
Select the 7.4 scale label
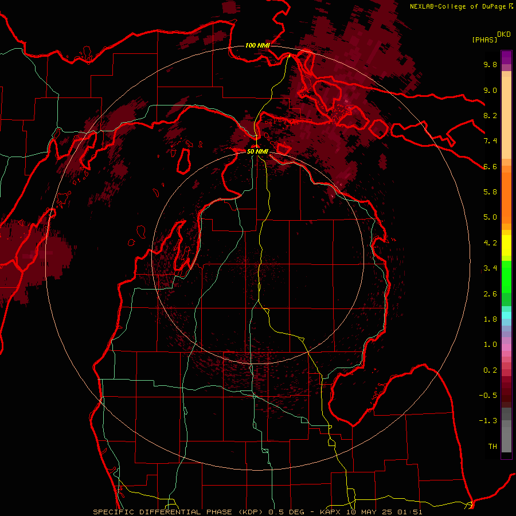(x=490, y=141)
